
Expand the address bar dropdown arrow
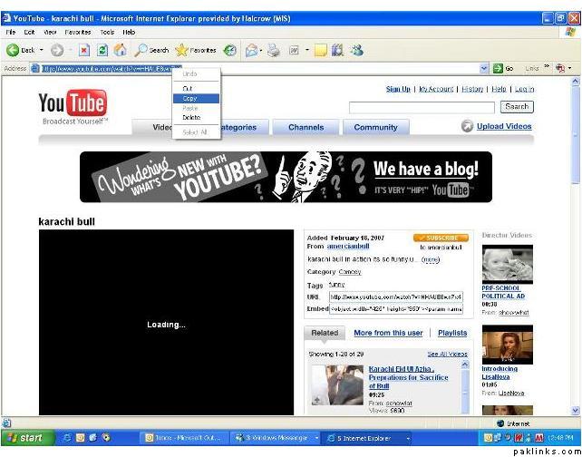tap(484, 68)
